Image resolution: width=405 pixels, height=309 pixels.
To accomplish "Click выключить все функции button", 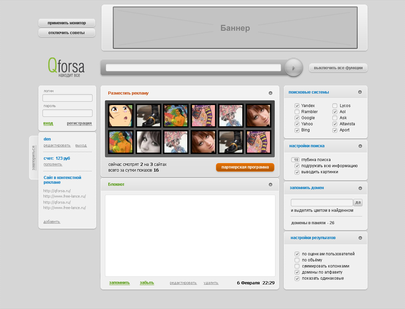I will [338, 68].
